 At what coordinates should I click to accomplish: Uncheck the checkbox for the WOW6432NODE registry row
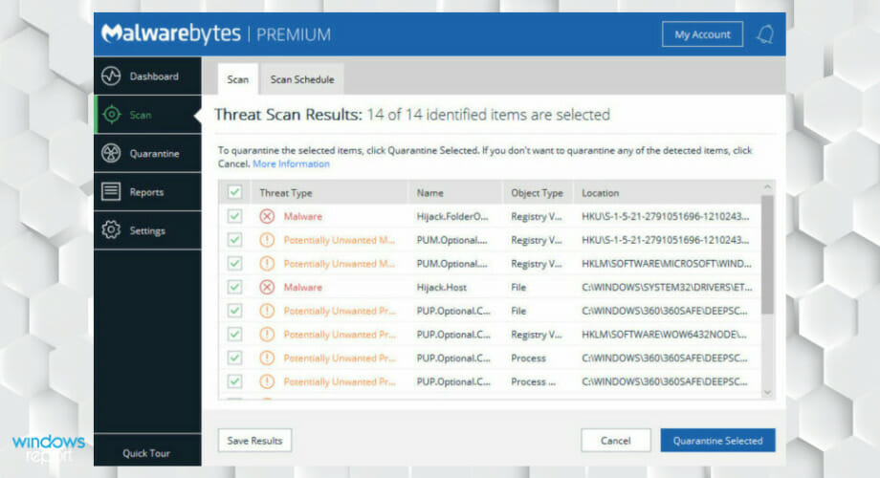[x=234, y=334]
